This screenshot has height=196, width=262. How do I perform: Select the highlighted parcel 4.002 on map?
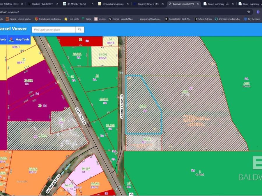[x=142, y=107]
